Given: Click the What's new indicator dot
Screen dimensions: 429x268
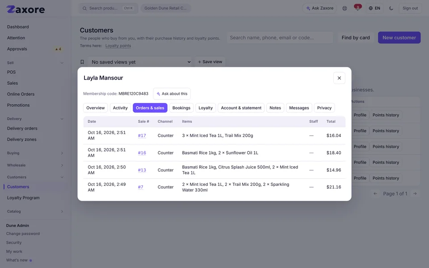Looking at the screenshot, I should 31,260.
